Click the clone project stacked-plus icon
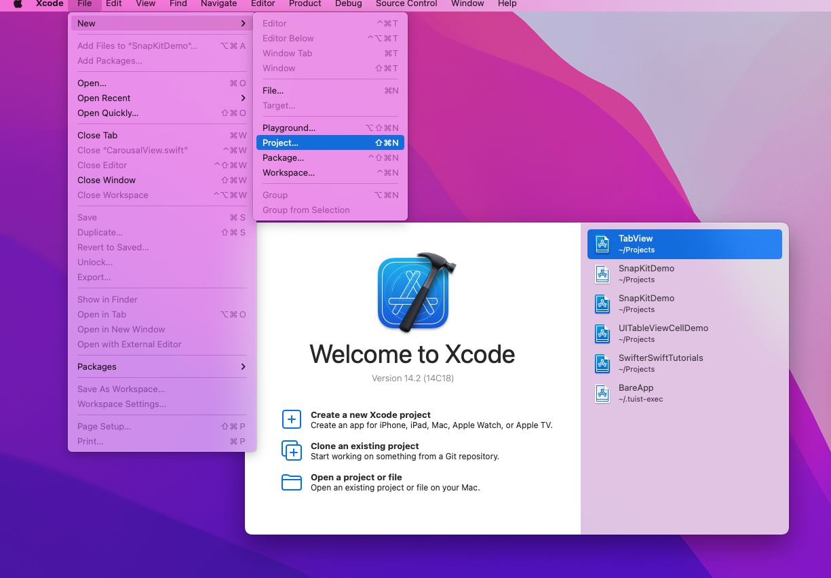 click(292, 450)
